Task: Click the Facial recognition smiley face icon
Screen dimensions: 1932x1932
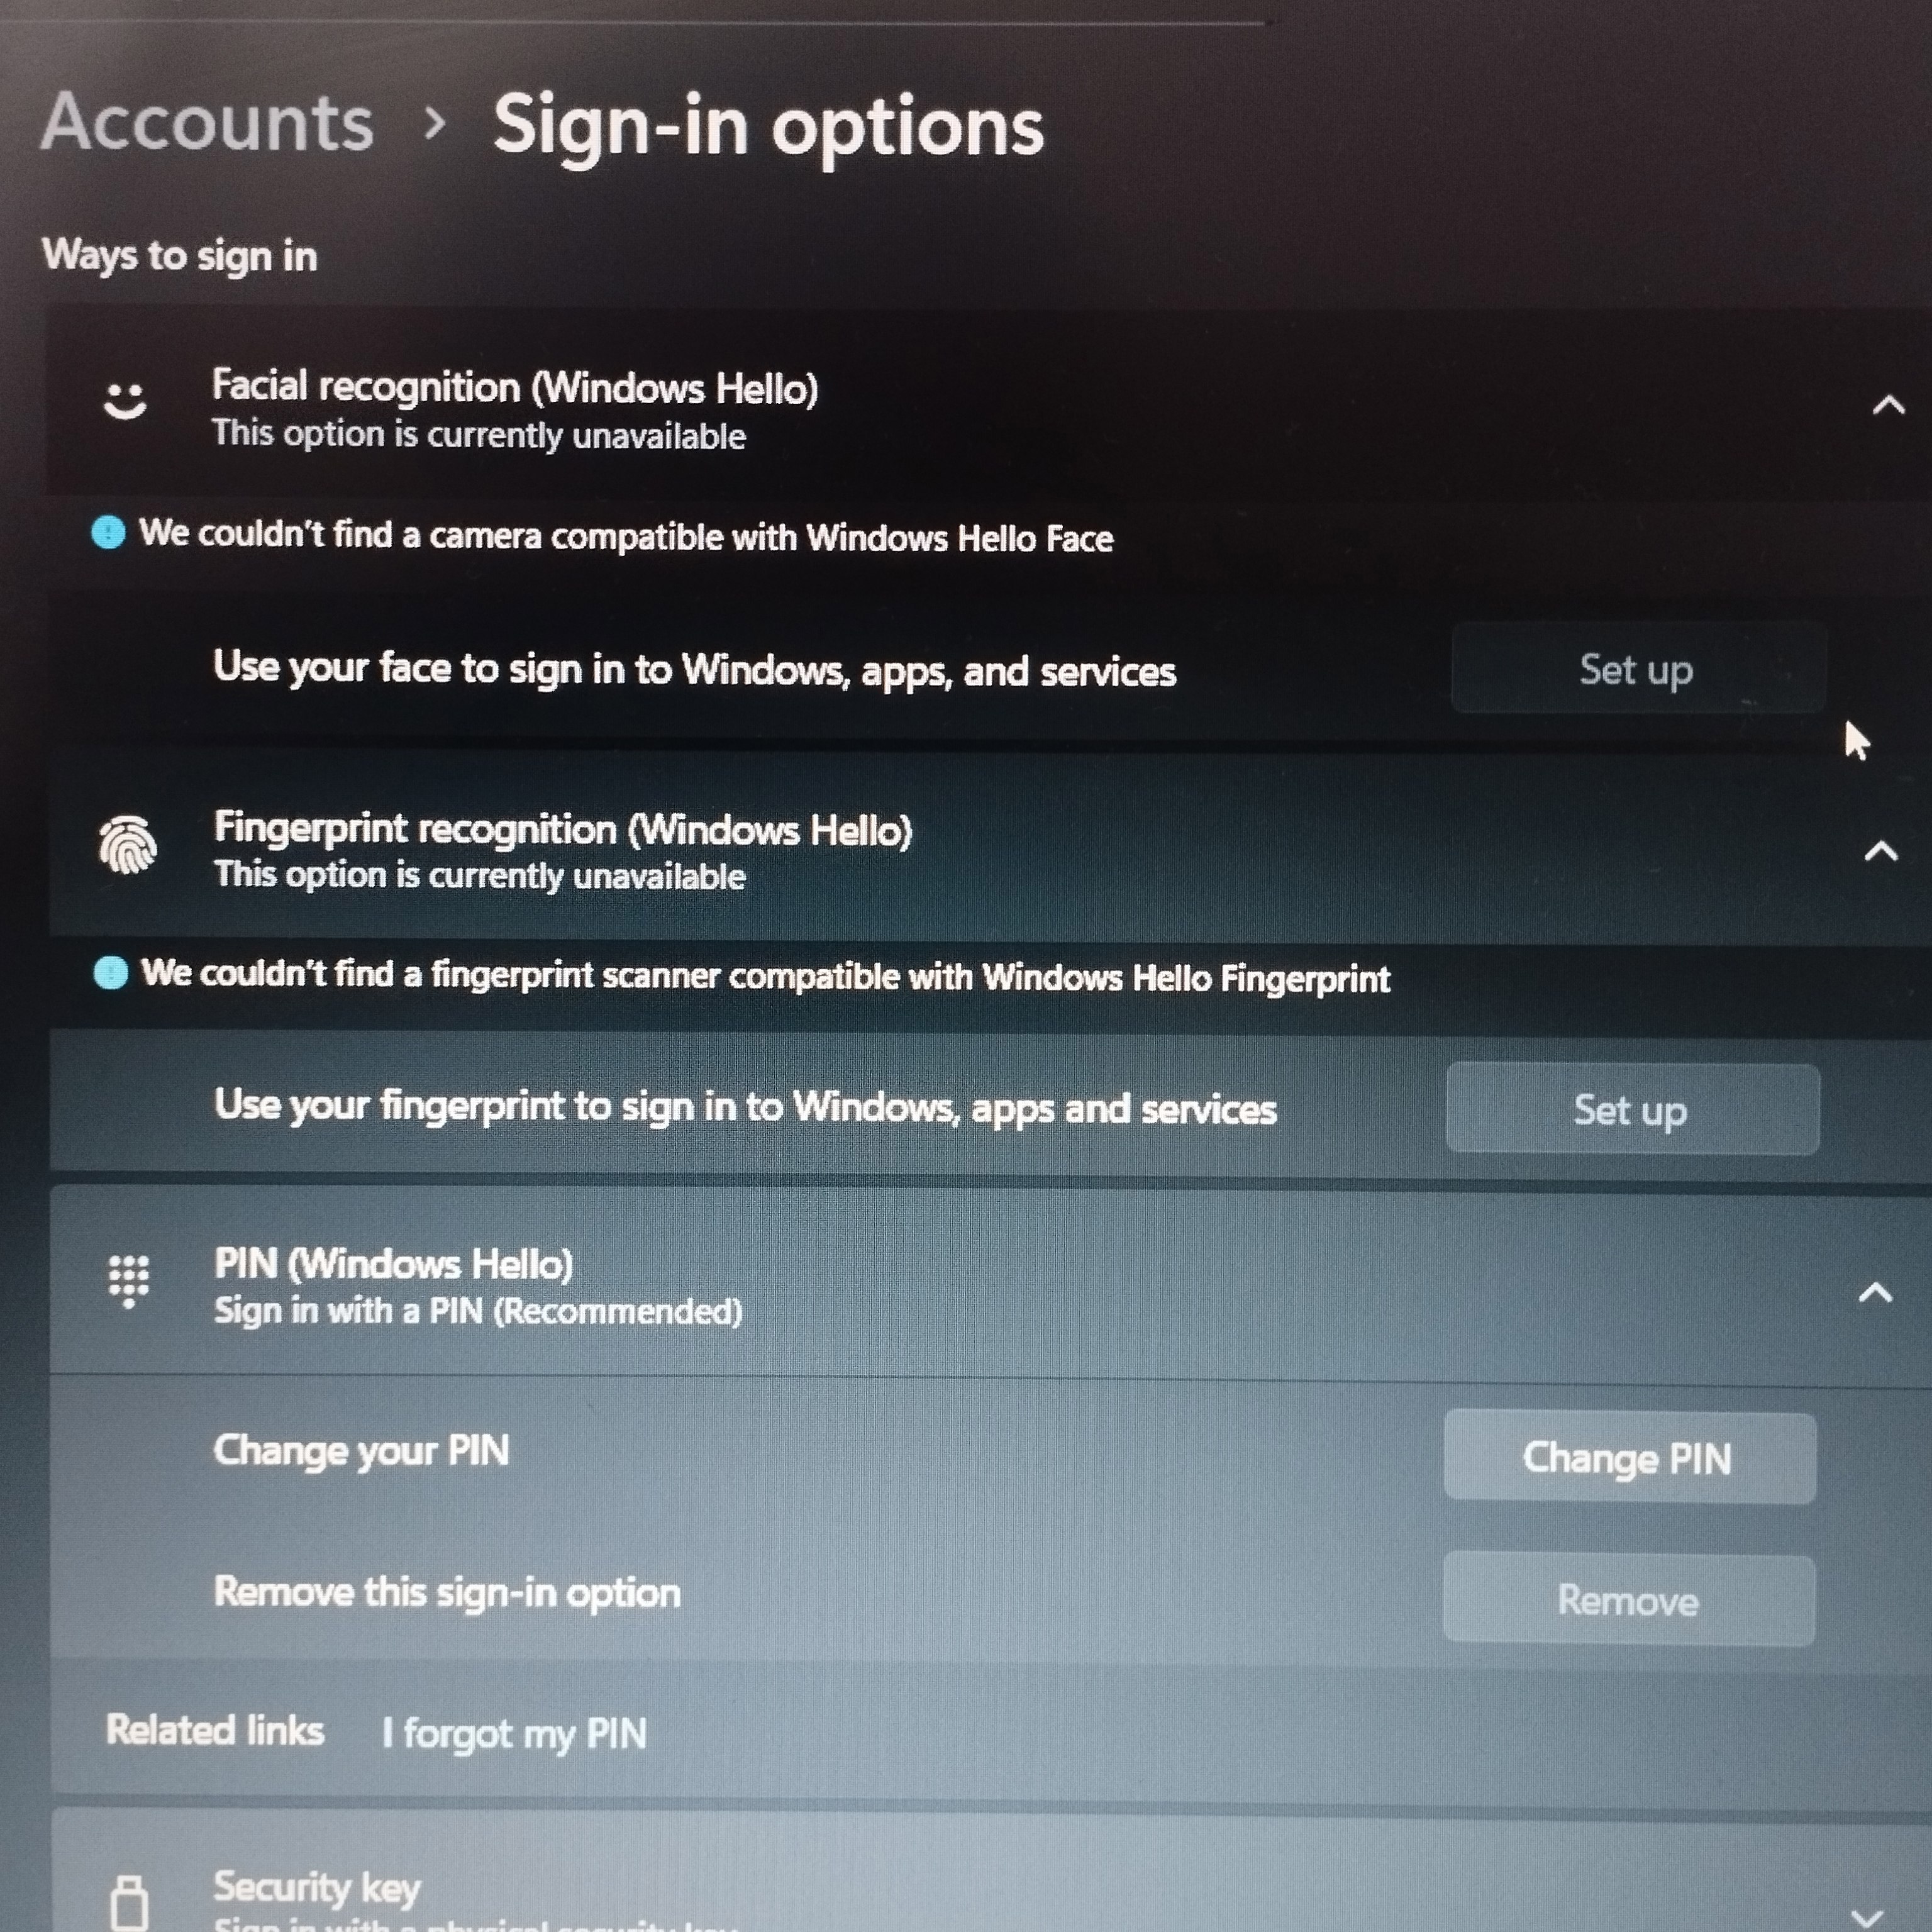Action: click(125, 401)
